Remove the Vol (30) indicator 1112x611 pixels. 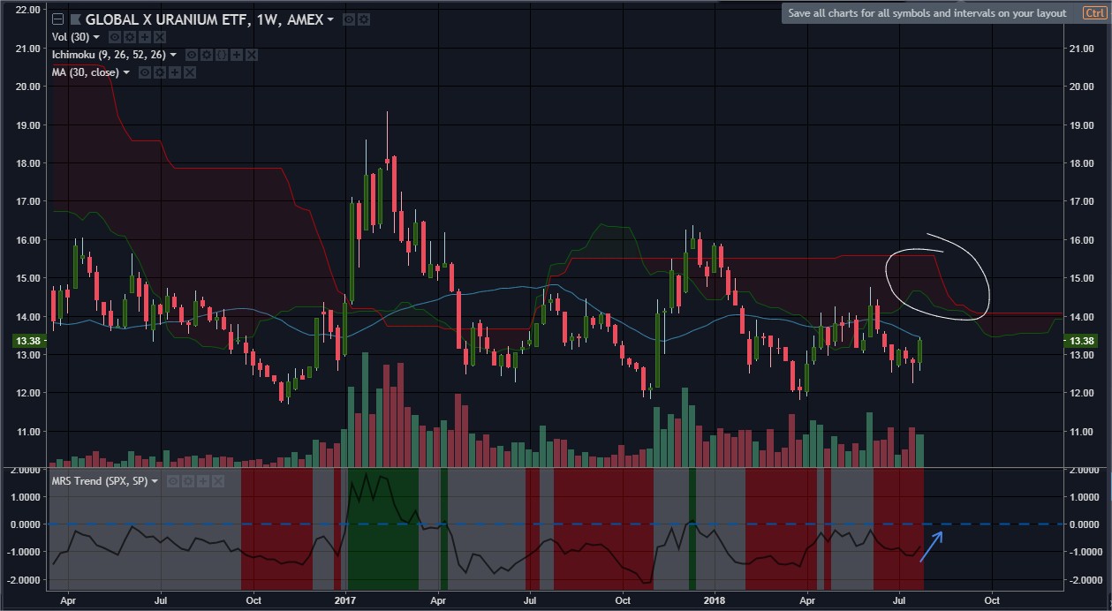[159, 37]
